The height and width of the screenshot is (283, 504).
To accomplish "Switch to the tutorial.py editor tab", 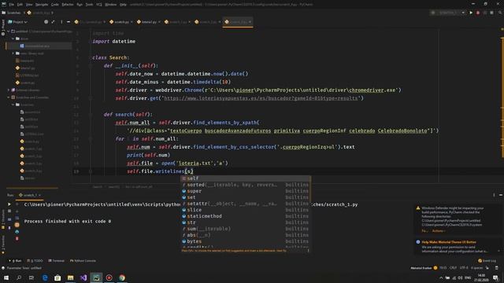I will pos(149,22).
